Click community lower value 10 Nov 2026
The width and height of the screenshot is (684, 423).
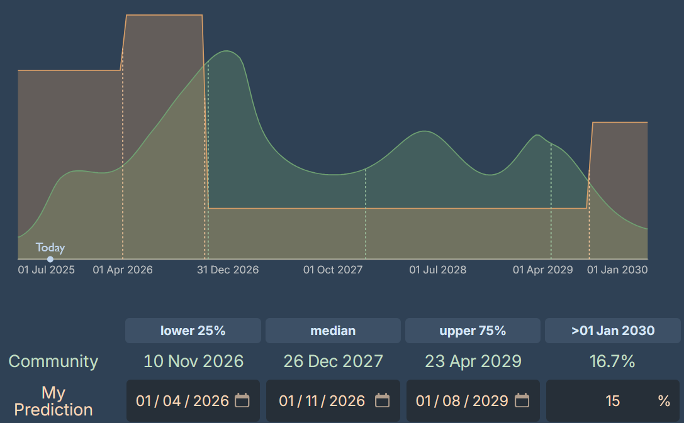193,361
